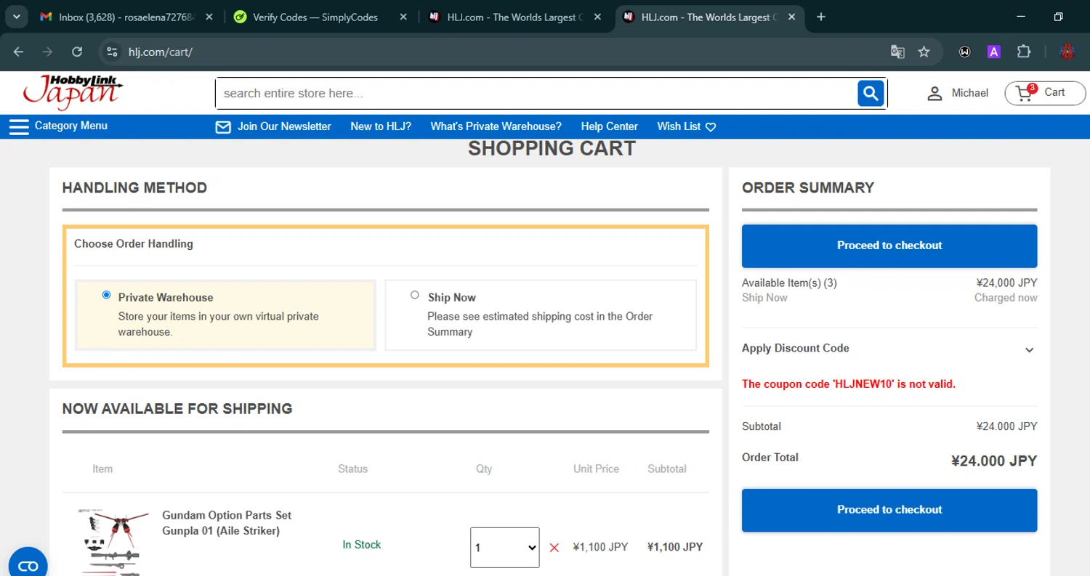
Task: Select Ship Now handling option
Action: [415, 295]
